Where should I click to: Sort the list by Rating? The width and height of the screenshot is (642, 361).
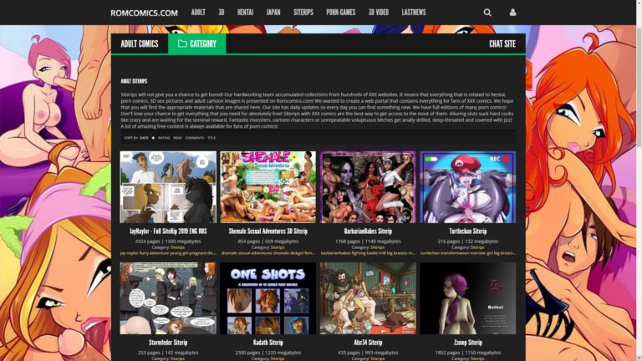click(164, 138)
